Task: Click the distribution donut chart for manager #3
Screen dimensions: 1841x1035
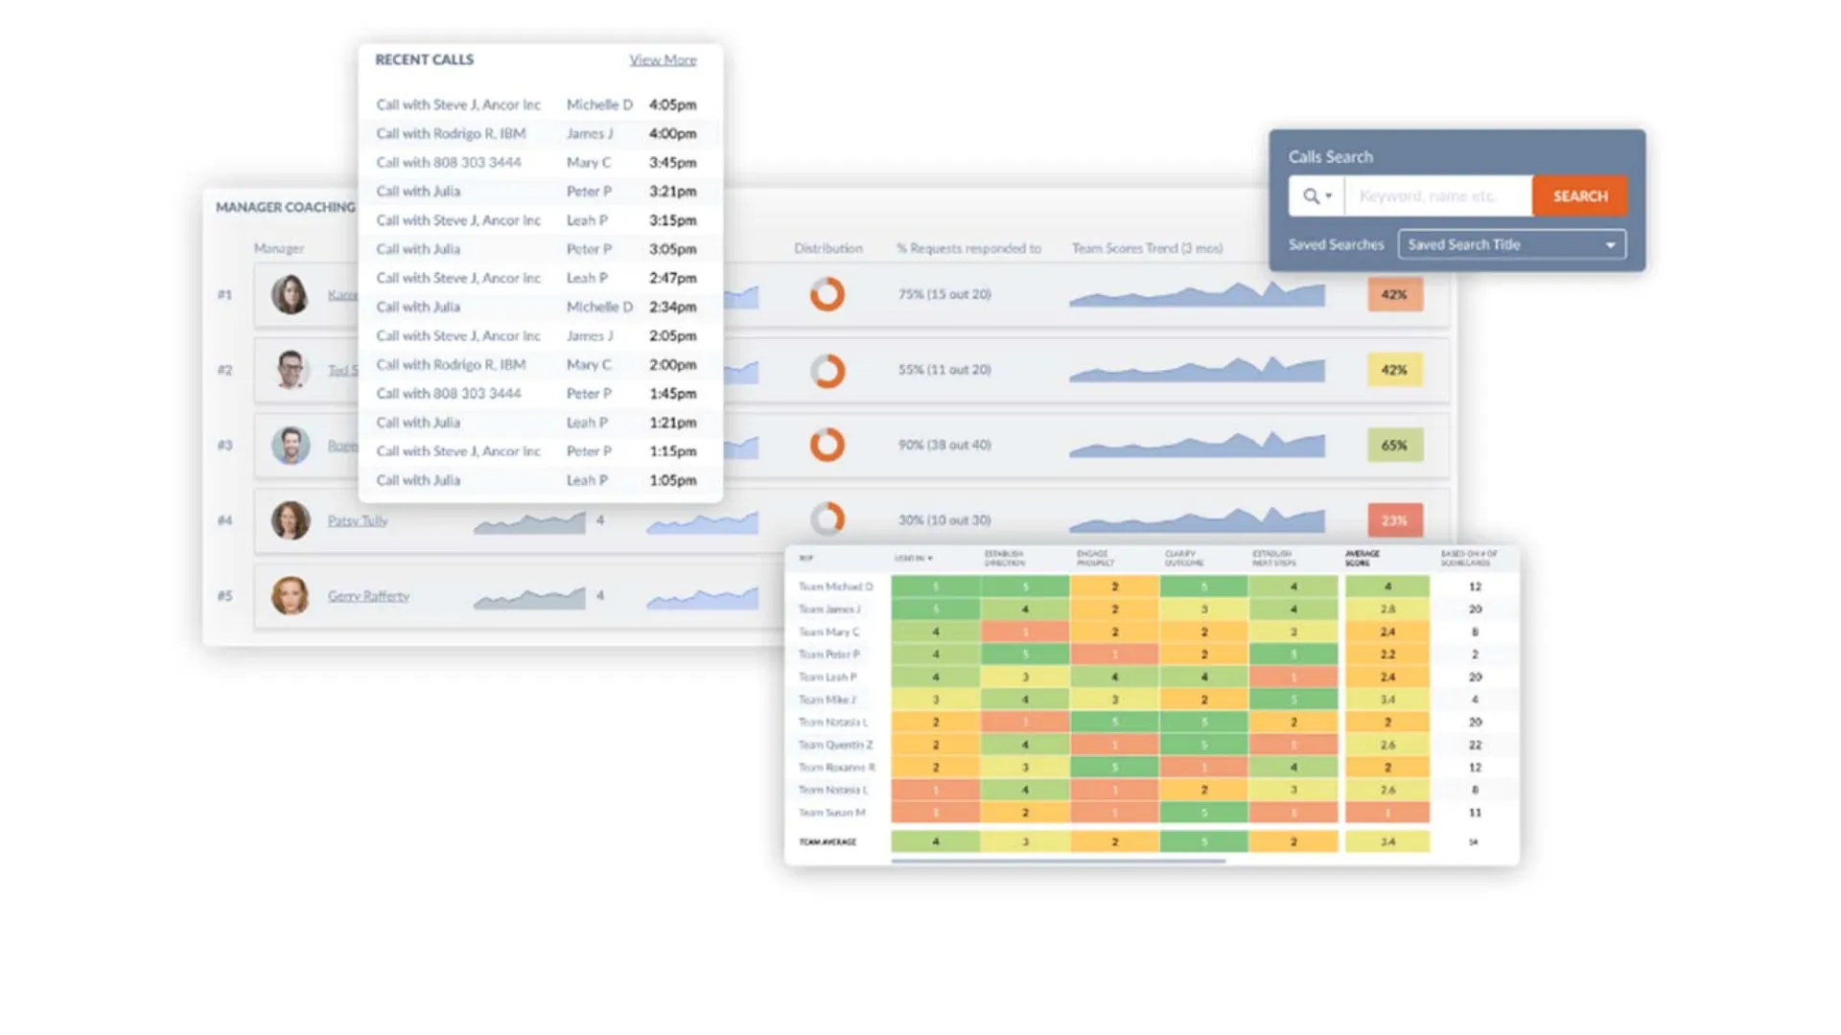Action: [x=827, y=445]
